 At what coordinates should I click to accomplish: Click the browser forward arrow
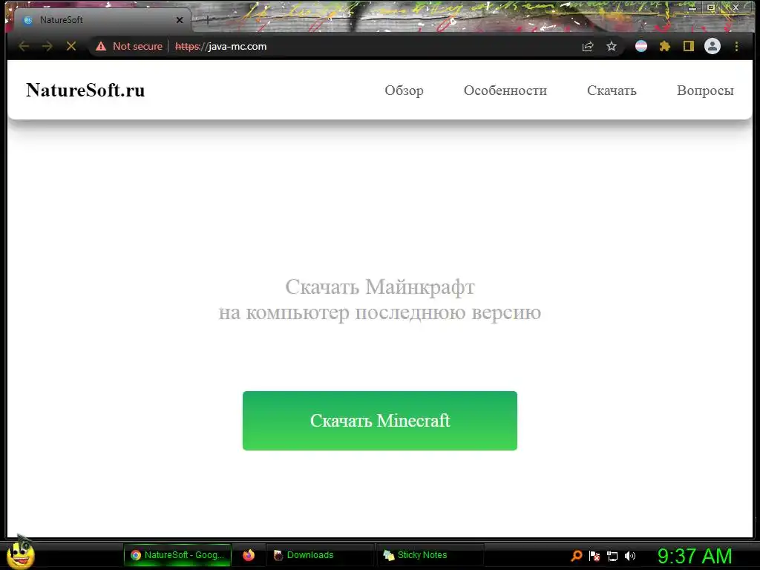pyautogui.click(x=47, y=47)
